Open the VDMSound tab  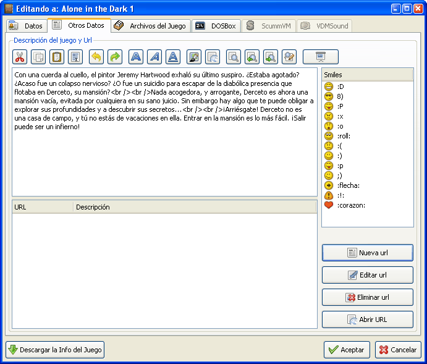[324, 26]
